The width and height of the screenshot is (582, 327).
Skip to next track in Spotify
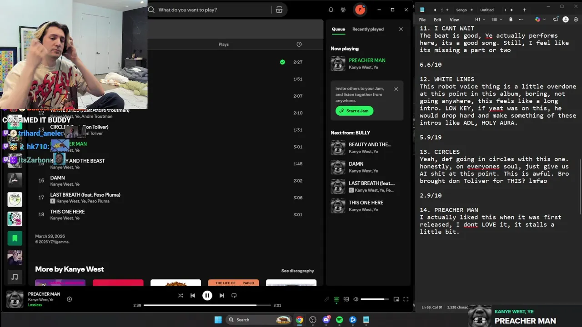(221, 295)
